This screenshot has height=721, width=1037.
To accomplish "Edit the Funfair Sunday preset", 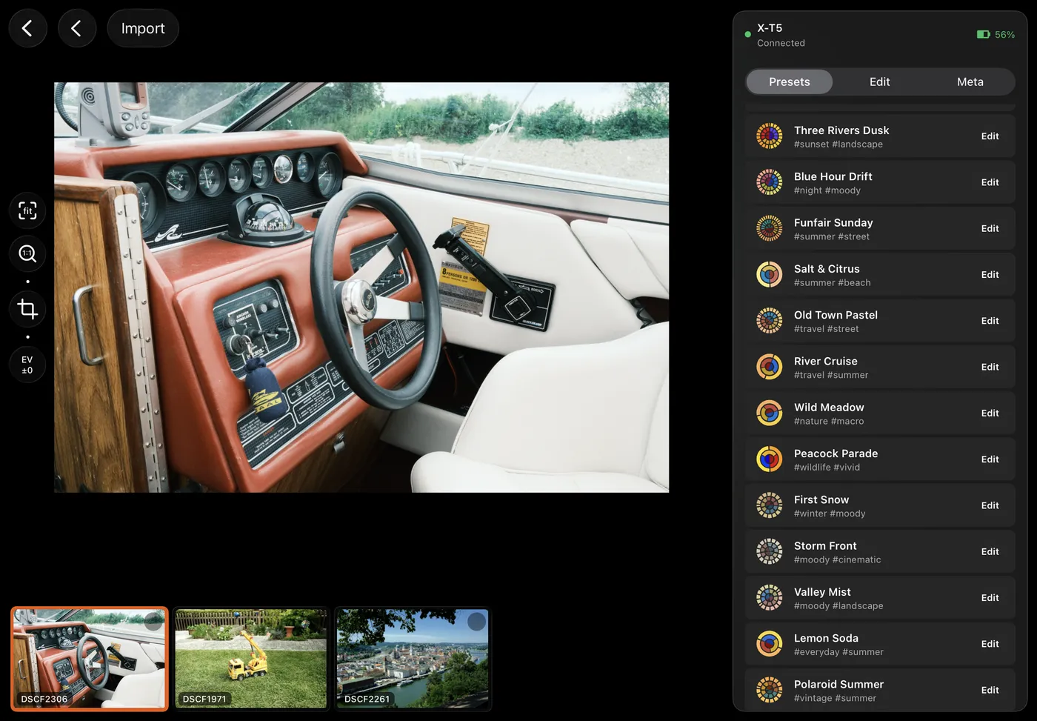I will 990,228.
